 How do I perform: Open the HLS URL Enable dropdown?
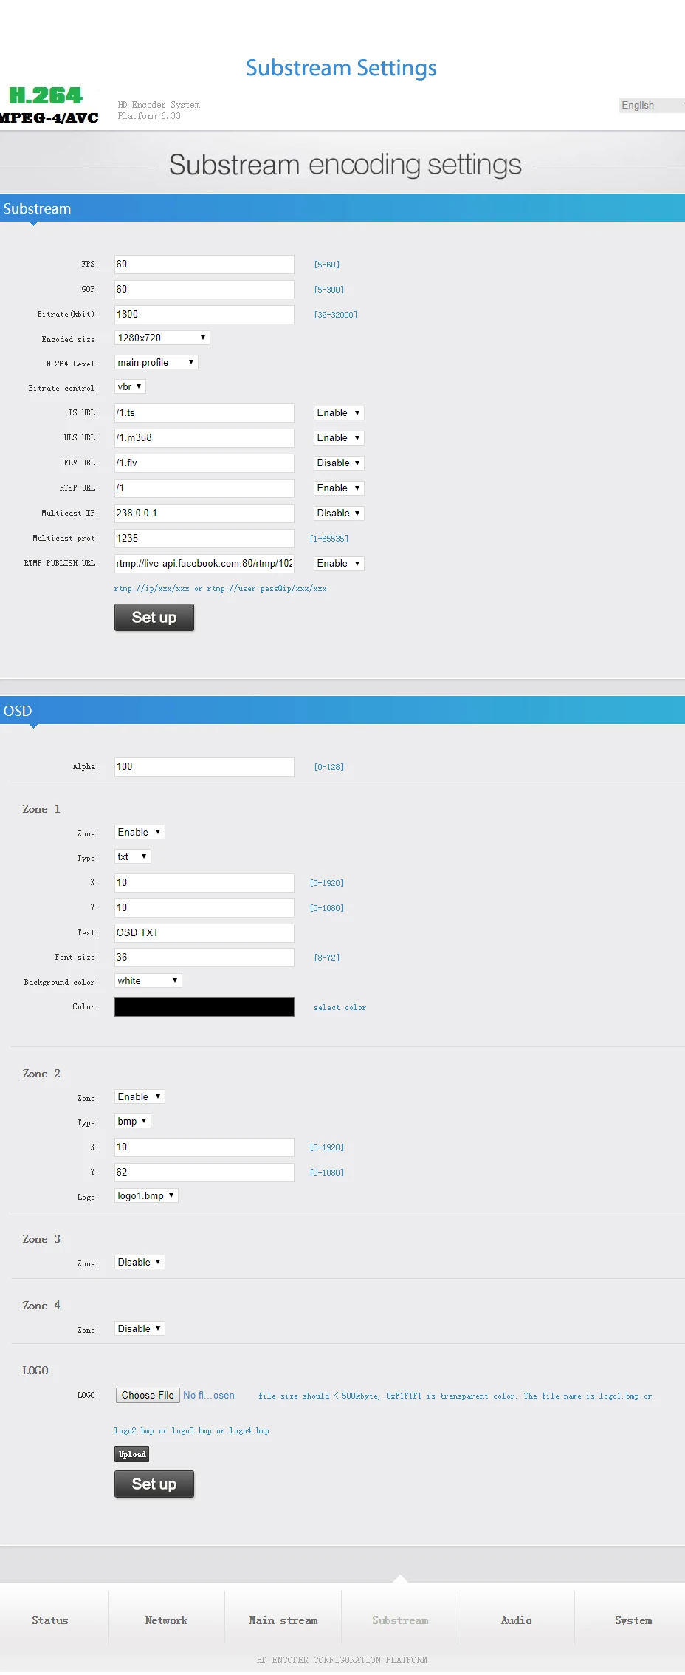[339, 438]
